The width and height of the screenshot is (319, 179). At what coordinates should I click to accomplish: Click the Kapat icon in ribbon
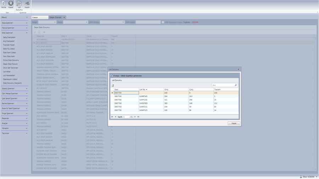click(11, 4)
